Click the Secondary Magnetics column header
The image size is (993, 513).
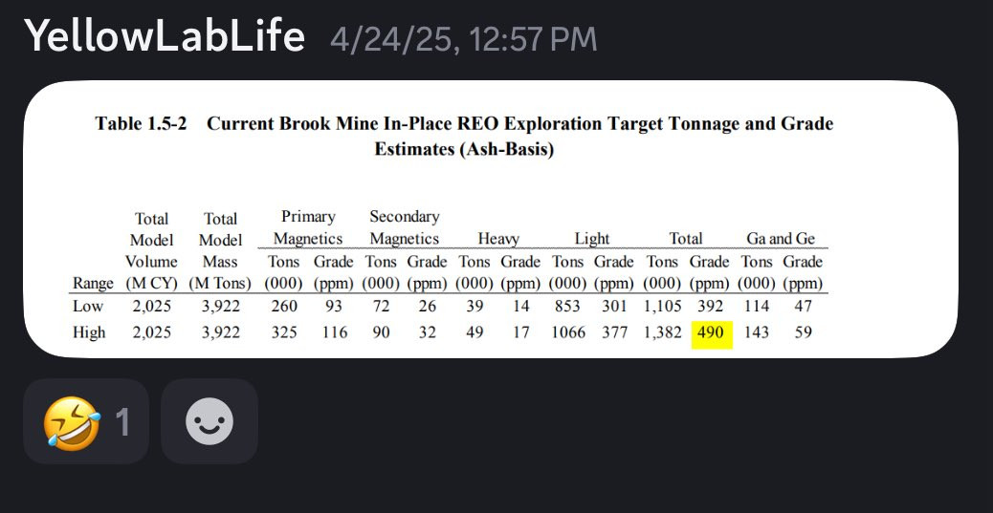pos(404,227)
